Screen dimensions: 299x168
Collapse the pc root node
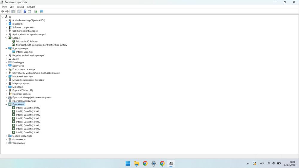coord(2,17)
